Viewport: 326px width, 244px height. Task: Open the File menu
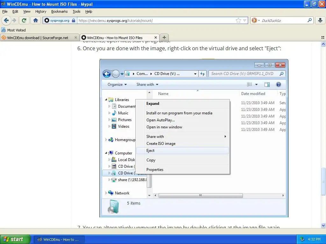pos(5,11)
